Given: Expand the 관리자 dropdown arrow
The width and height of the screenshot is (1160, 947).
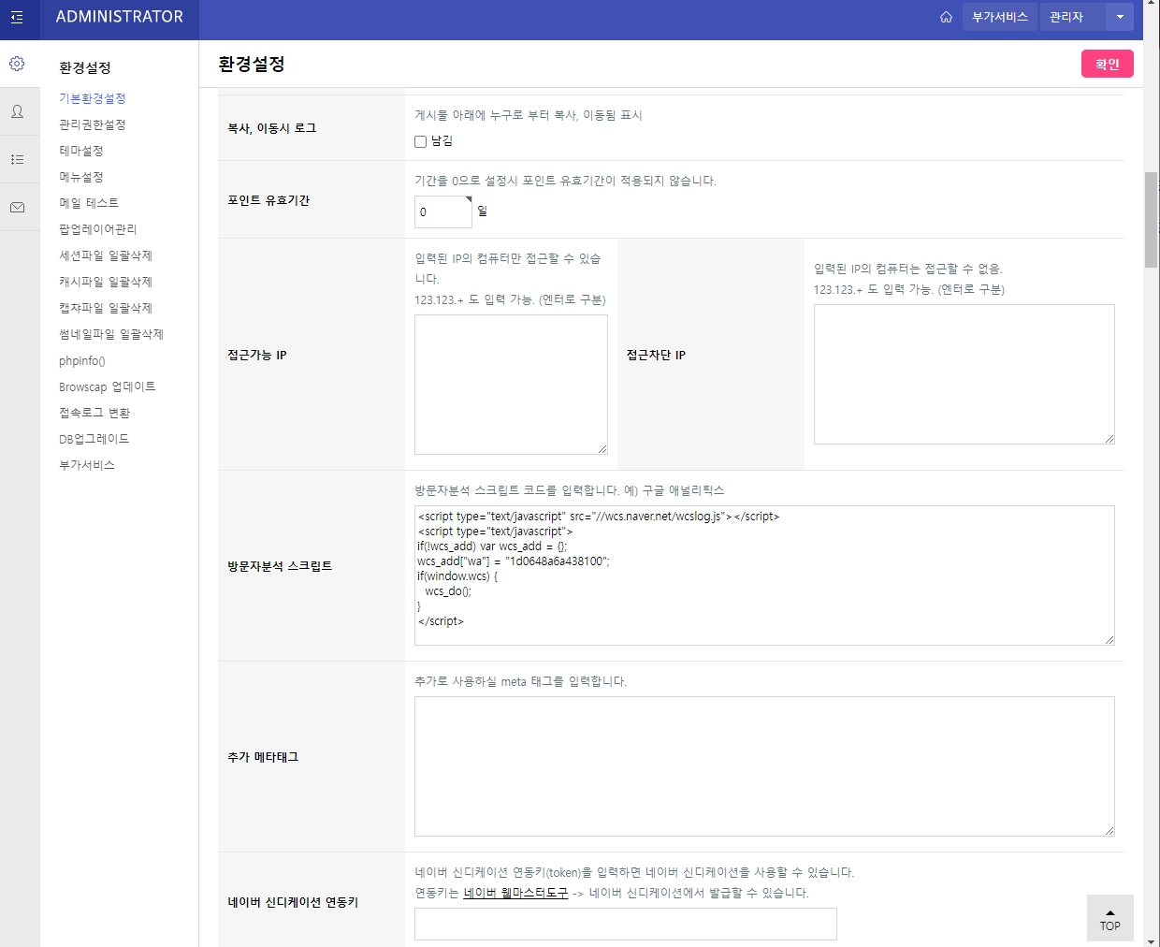Looking at the screenshot, I should (x=1120, y=17).
